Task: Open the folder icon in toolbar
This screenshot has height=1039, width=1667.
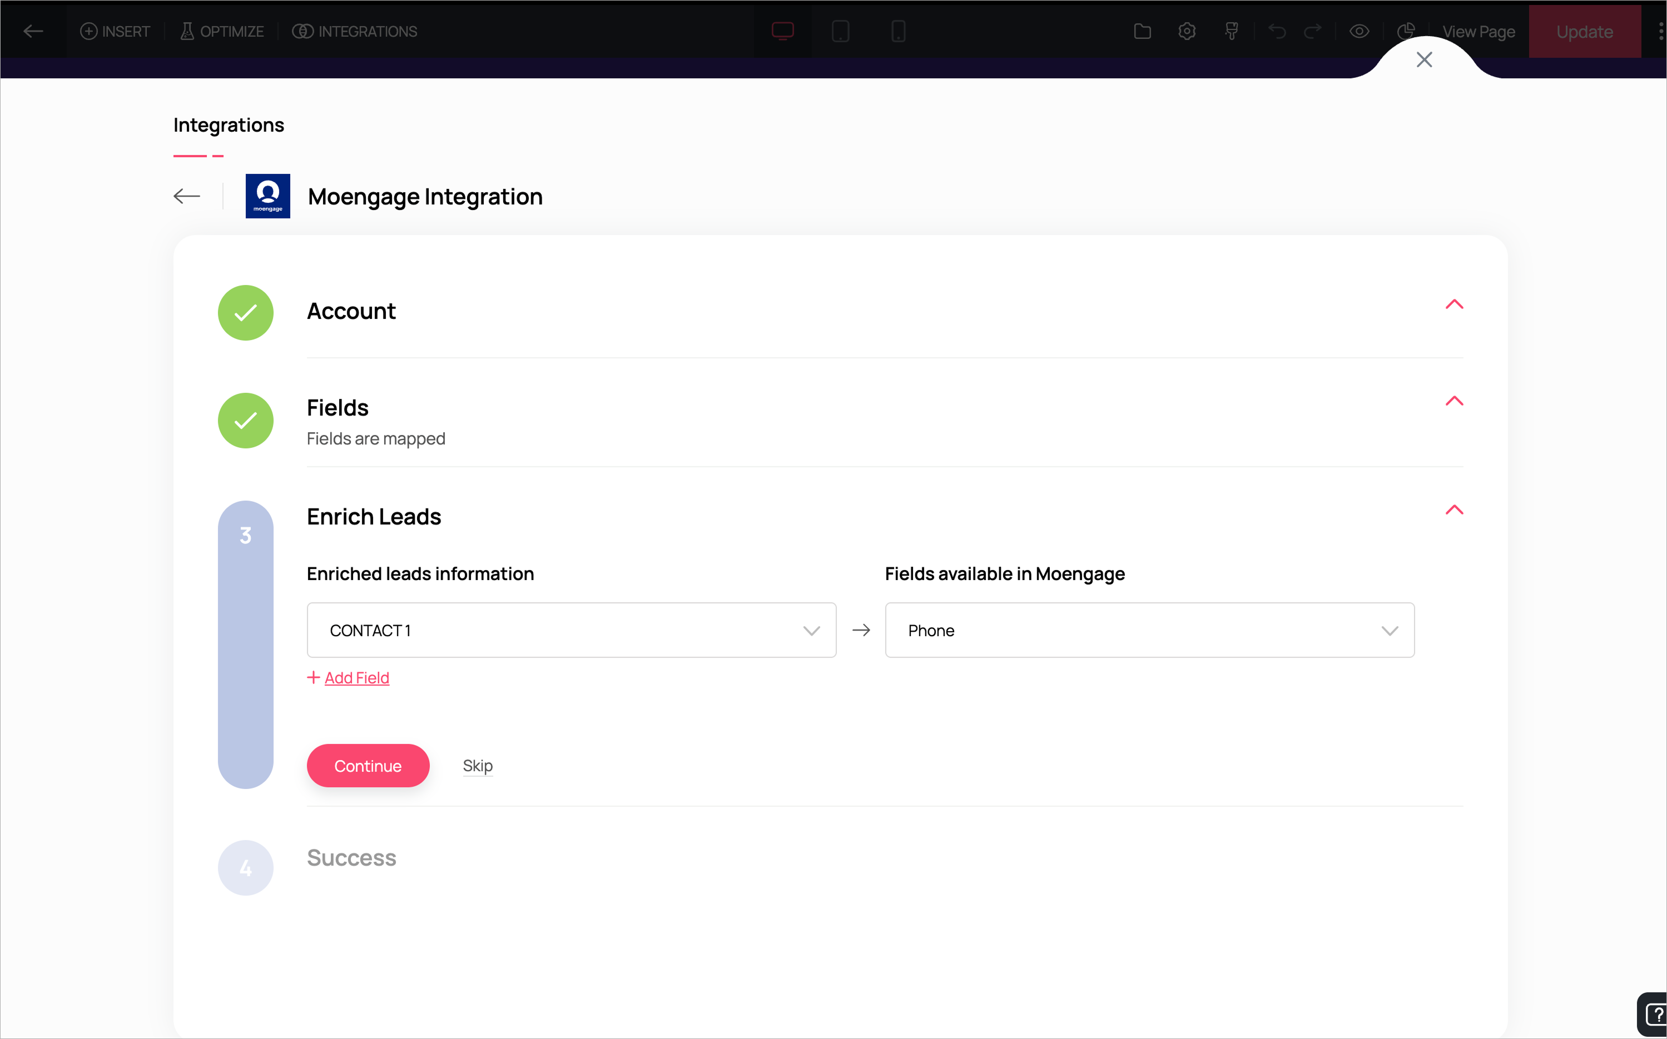Action: click(1142, 32)
